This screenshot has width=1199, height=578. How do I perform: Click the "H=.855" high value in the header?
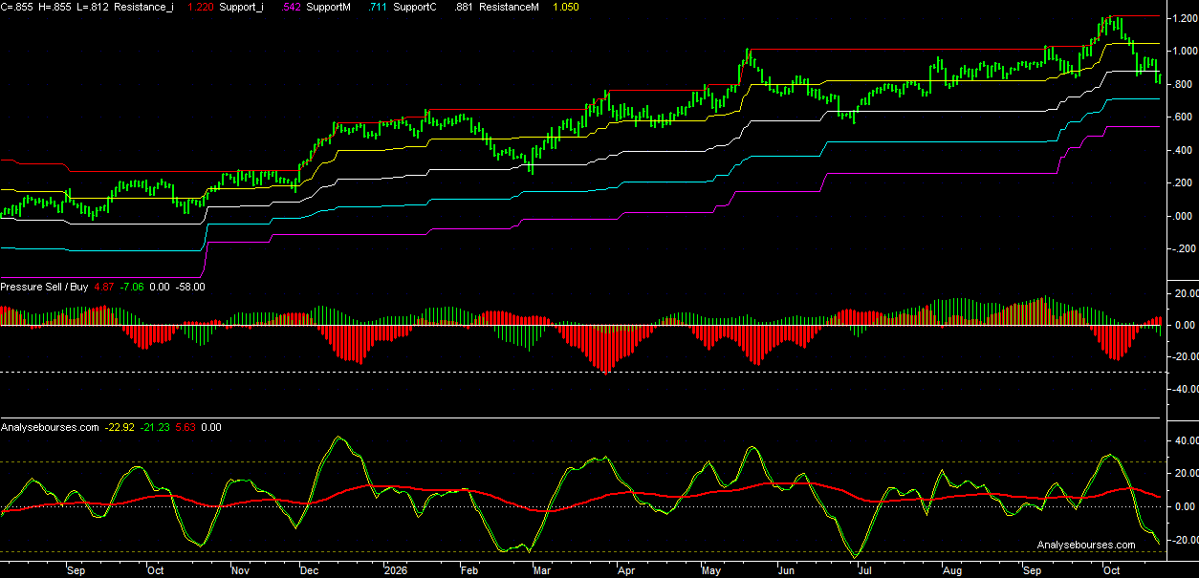(x=54, y=7)
